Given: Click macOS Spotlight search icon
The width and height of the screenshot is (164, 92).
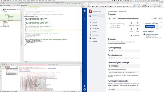Looking at the screenshot, I should pyautogui.click(x=160, y=1).
